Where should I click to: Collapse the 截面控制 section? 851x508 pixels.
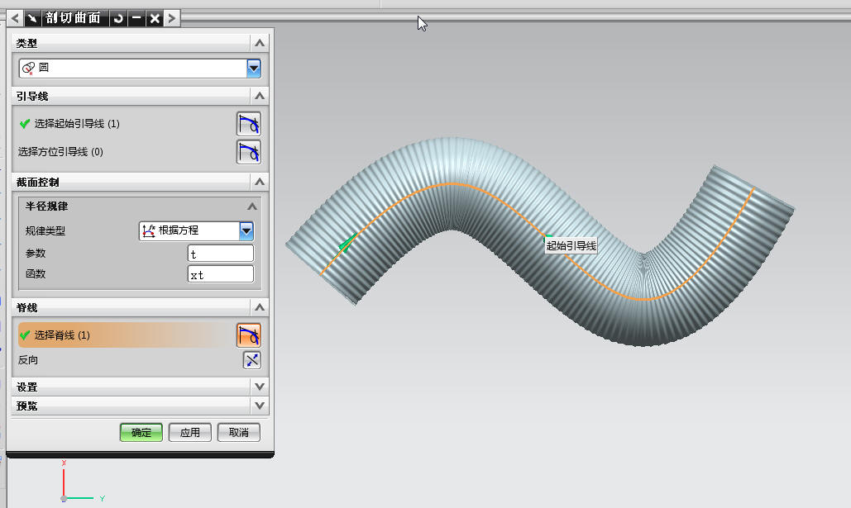pos(260,182)
